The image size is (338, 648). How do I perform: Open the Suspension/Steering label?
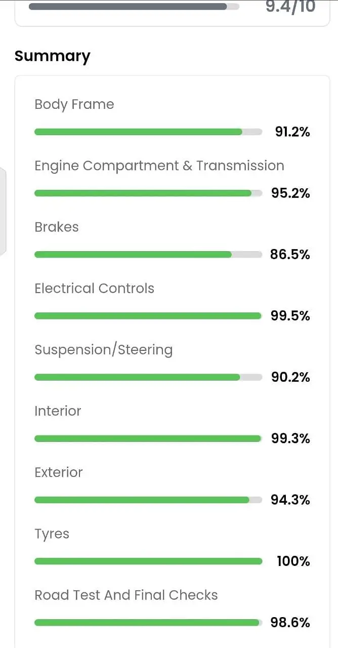[x=103, y=350]
